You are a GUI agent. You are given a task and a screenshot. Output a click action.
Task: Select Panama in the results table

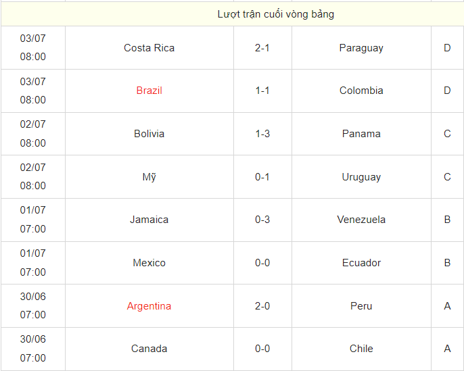(361, 134)
